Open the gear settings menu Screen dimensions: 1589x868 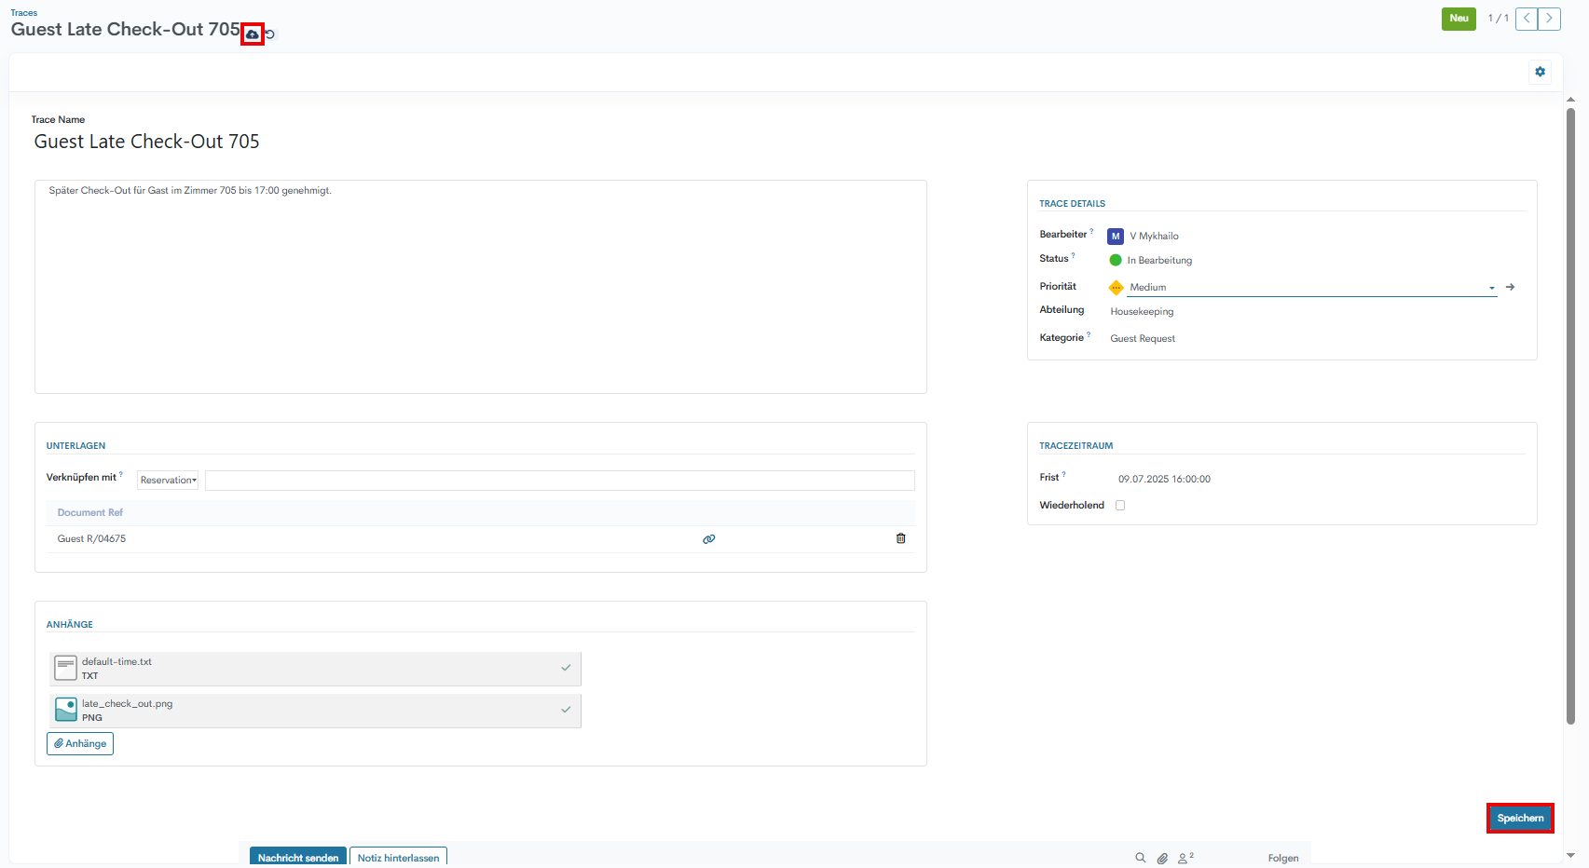(1540, 72)
